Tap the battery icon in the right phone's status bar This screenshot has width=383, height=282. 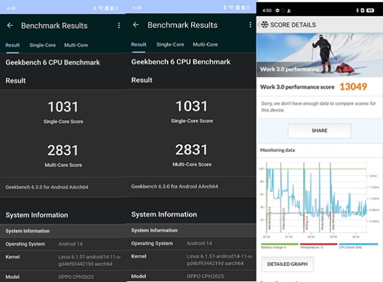(370, 10)
